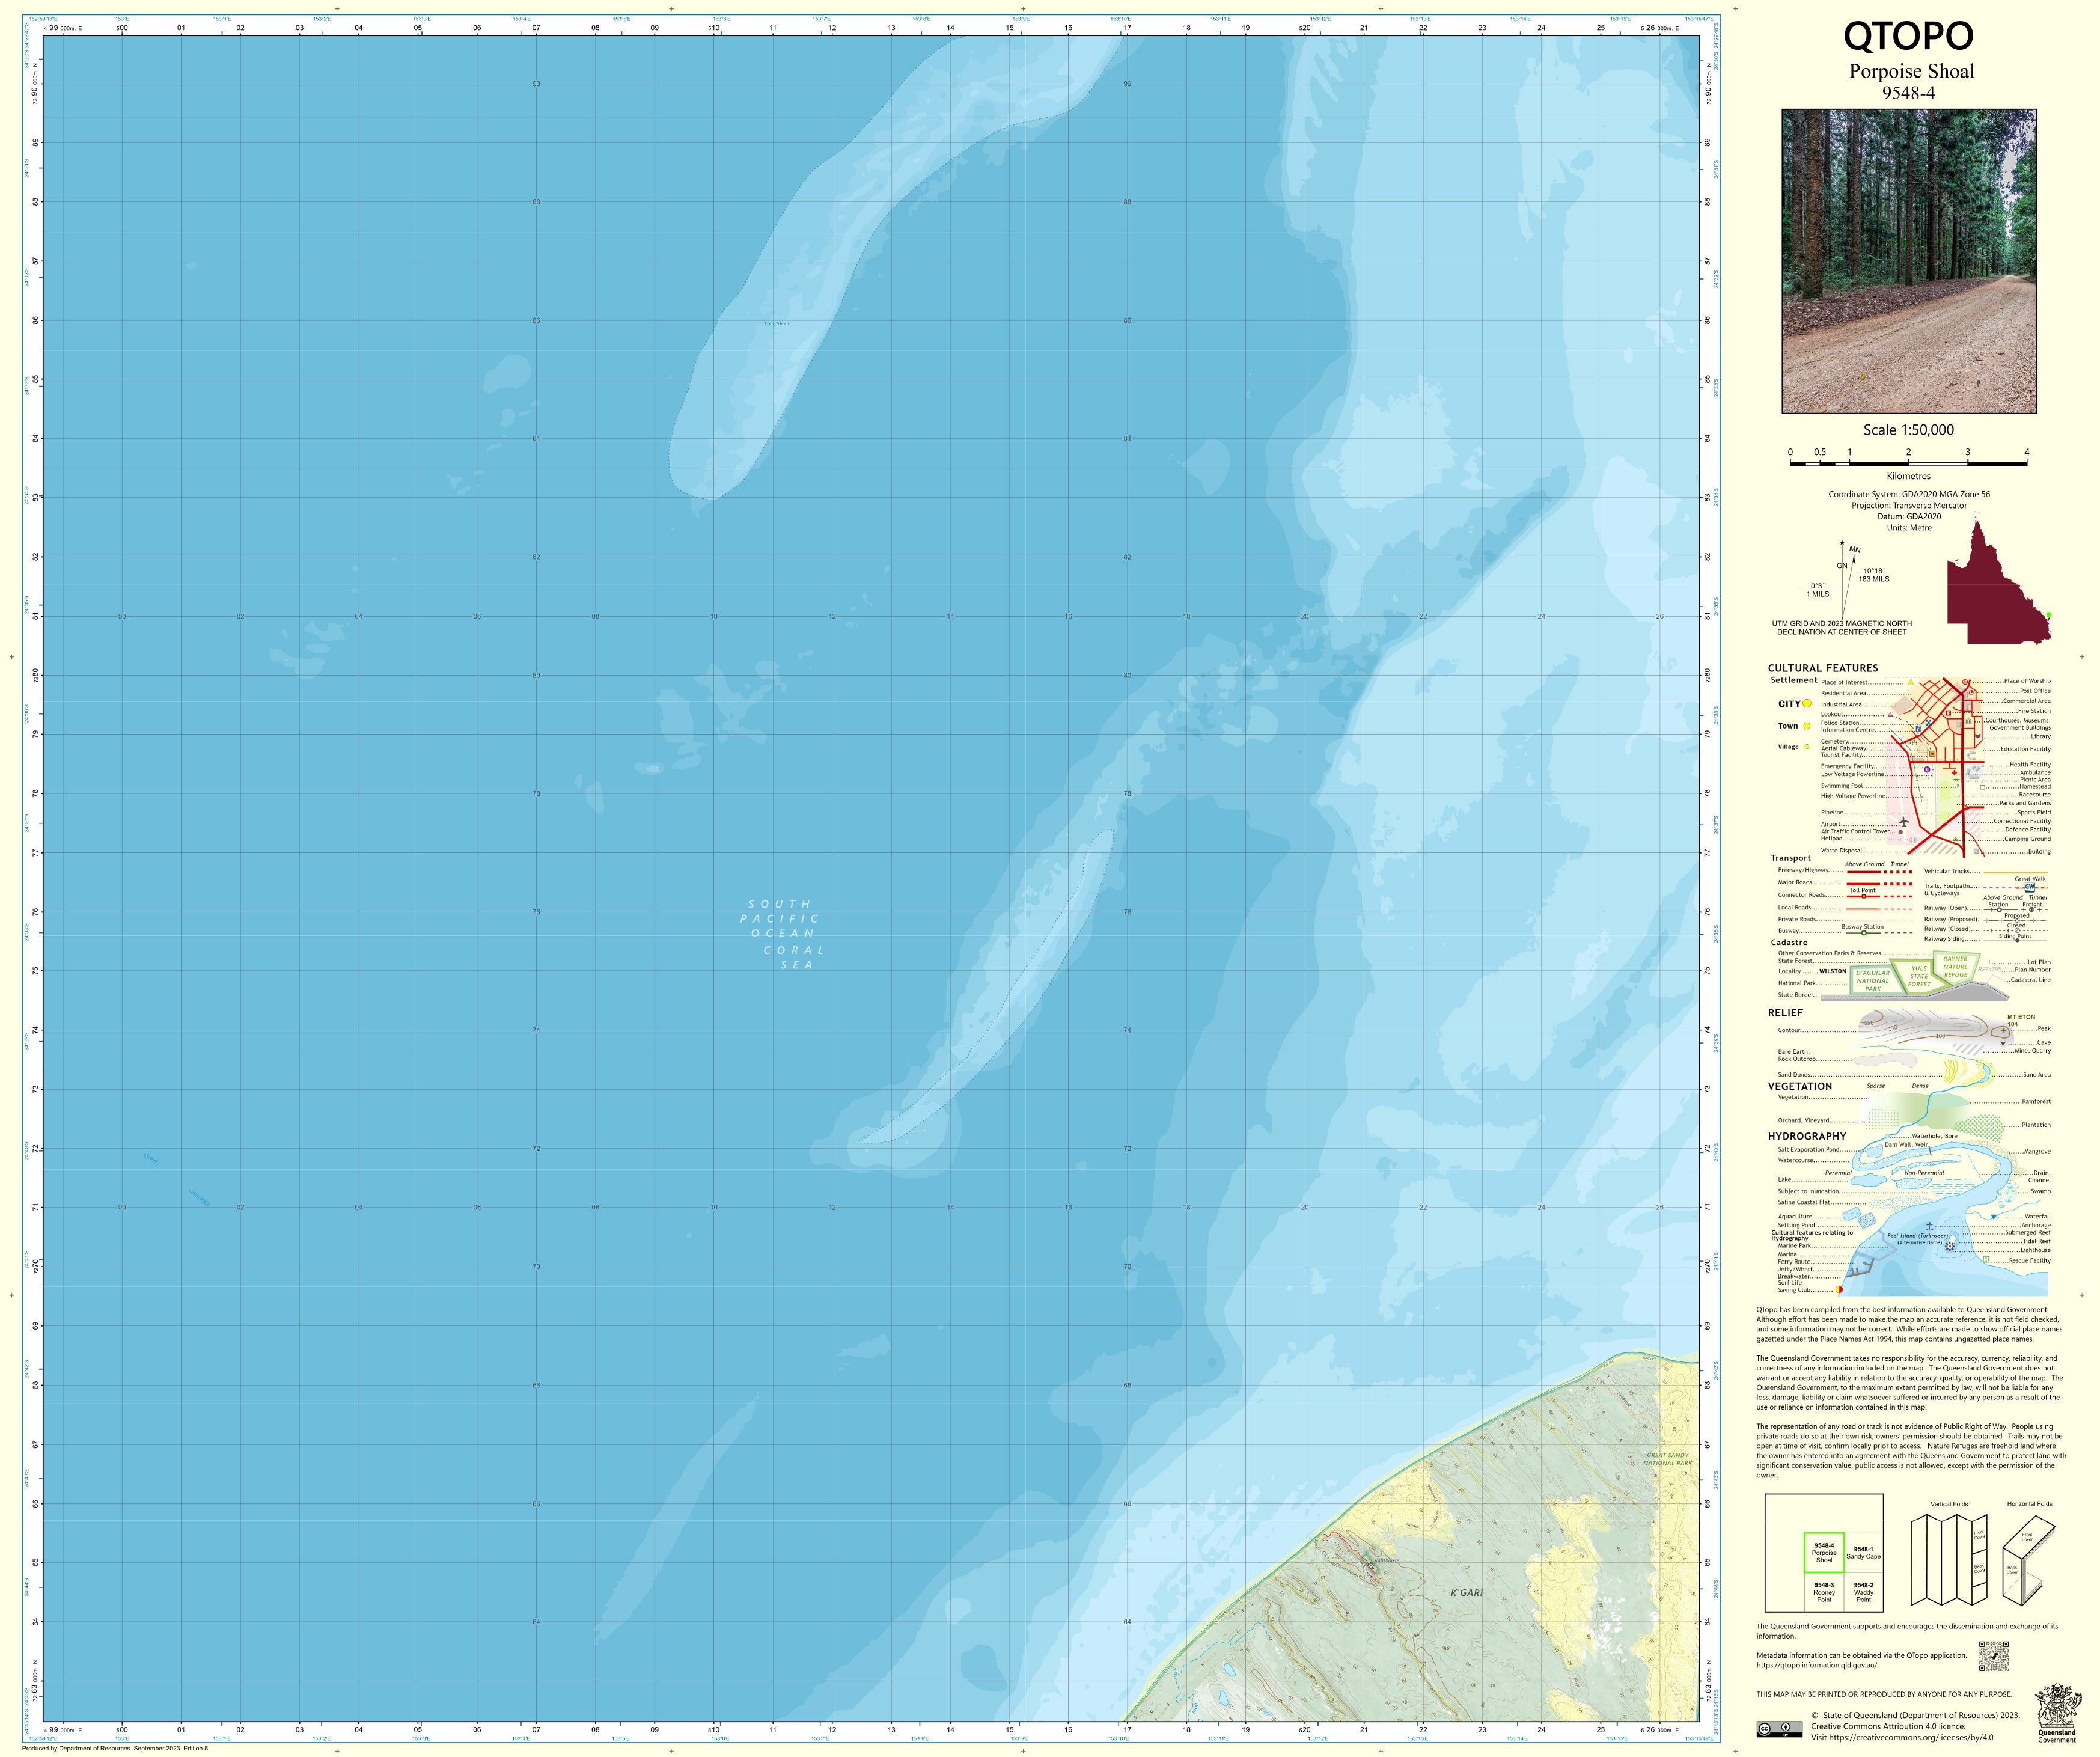Click the pine forest road photo thumbnail
Screen dimensions: 2100x1757
(x=1908, y=261)
